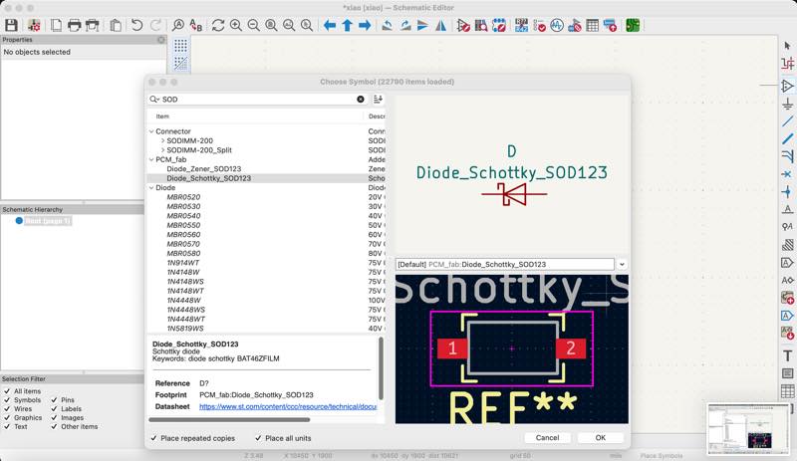This screenshot has height=461, width=797.
Task: Click the Print icon in the toolbar
Action: tap(74, 25)
